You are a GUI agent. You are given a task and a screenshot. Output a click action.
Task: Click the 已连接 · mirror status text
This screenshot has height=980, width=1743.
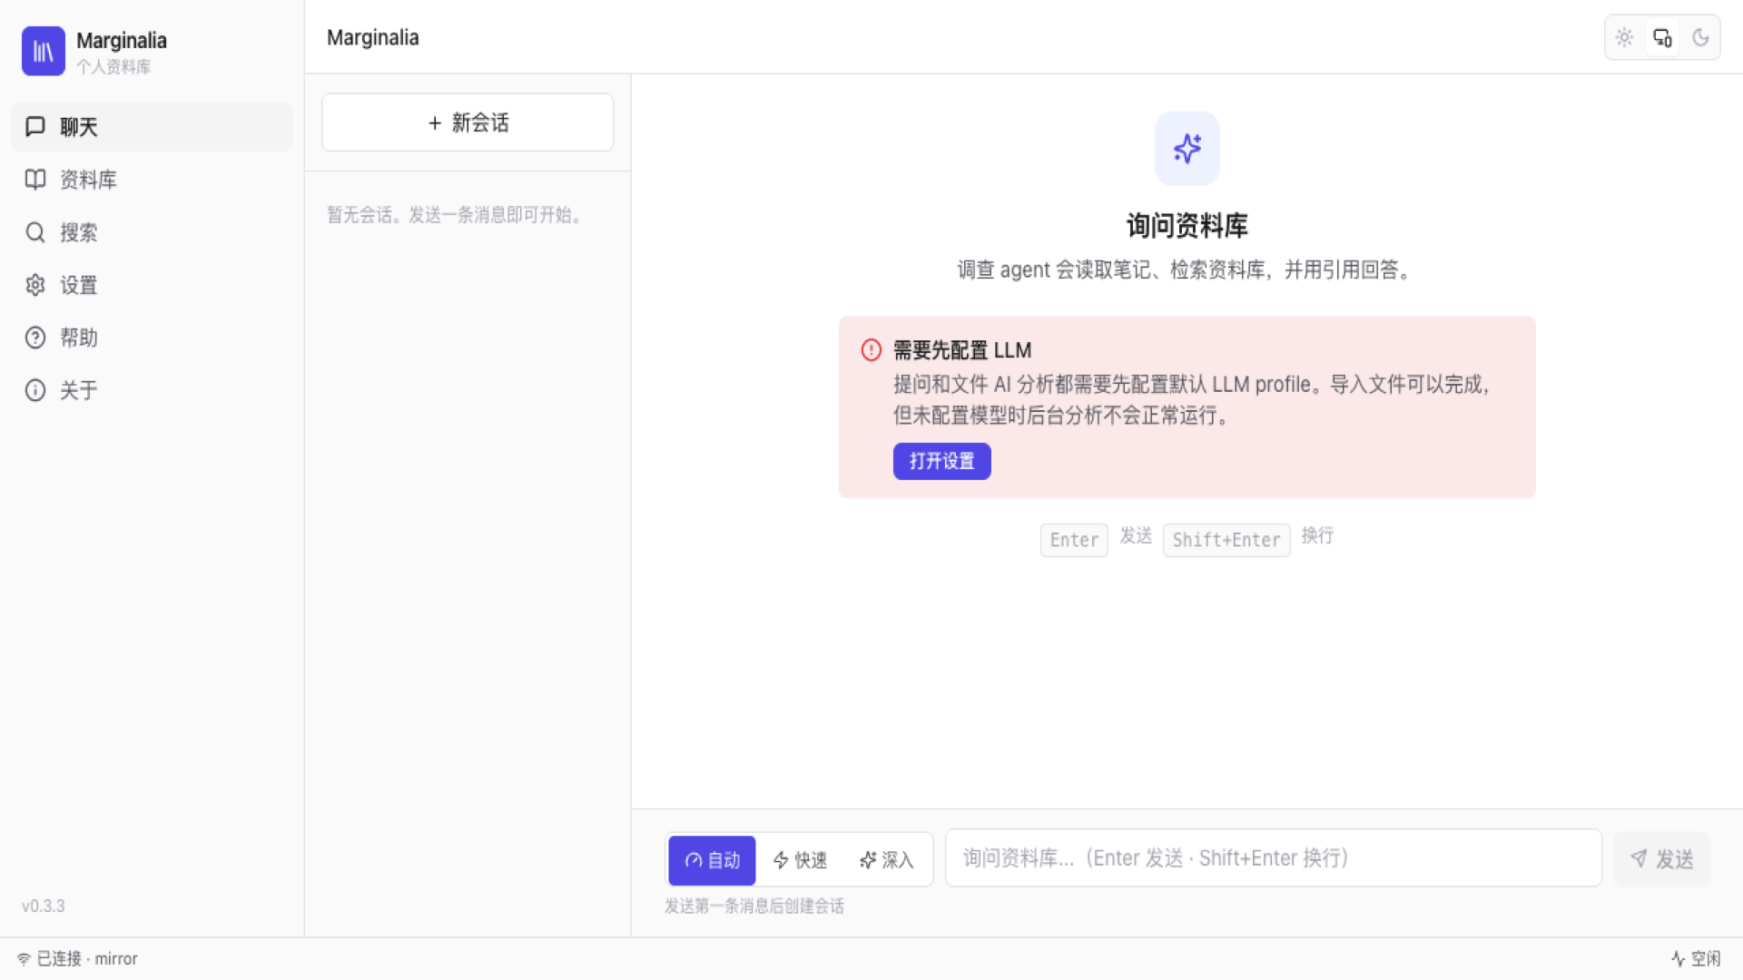tap(87, 959)
